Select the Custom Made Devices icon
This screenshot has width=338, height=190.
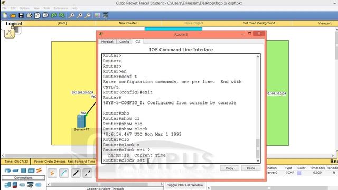tap(30, 185)
